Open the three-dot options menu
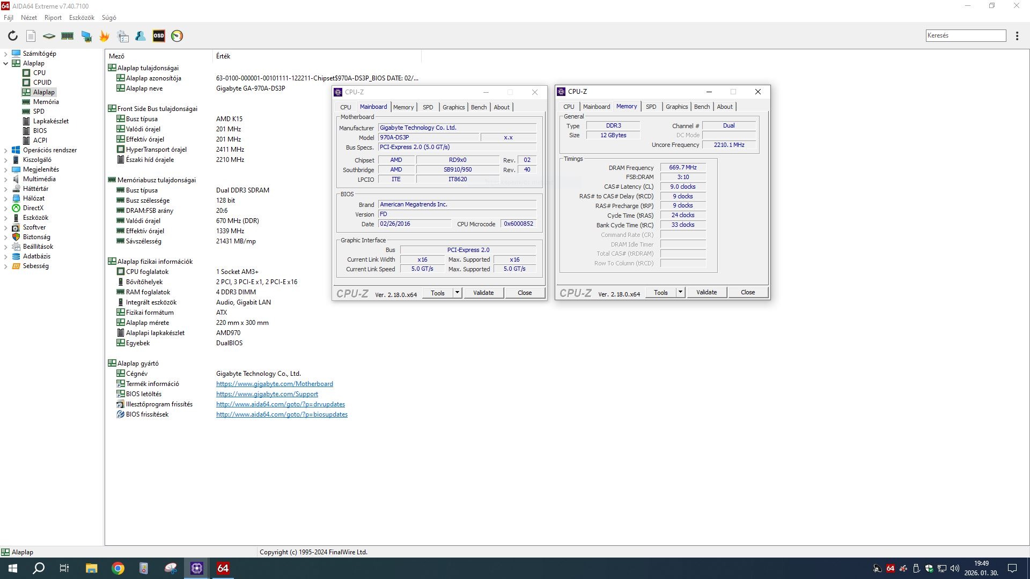The height and width of the screenshot is (579, 1030). (x=1017, y=36)
